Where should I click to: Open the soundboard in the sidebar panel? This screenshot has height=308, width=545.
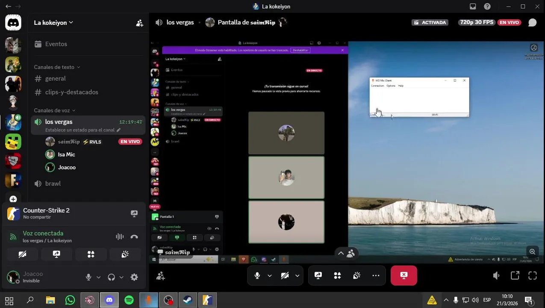[125, 255]
